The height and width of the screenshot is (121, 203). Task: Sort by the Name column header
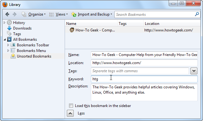click(x=91, y=24)
